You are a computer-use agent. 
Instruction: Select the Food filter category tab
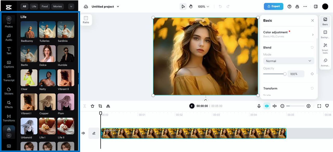pos(45,6)
